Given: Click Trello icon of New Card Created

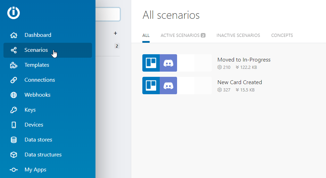Looking at the screenshot, I should (151, 86).
